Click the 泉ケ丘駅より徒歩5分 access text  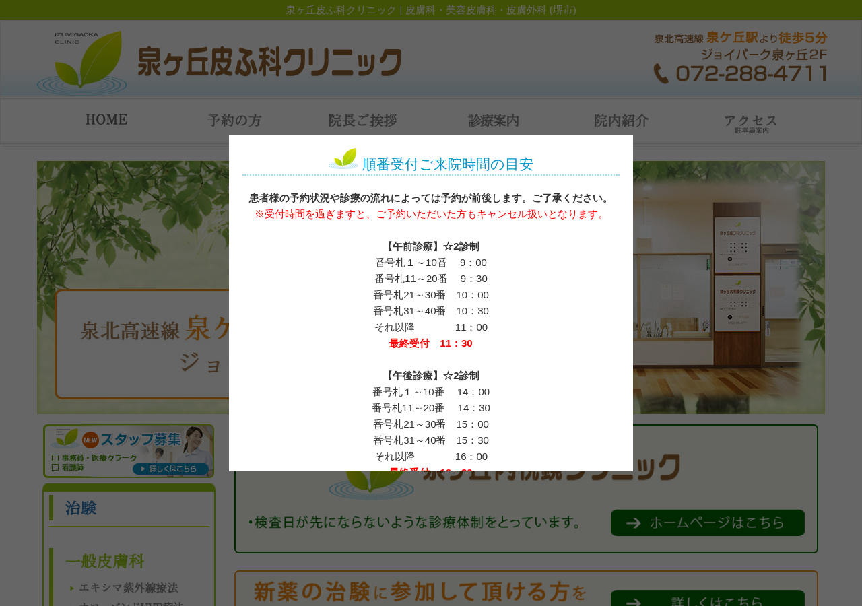click(741, 38)
